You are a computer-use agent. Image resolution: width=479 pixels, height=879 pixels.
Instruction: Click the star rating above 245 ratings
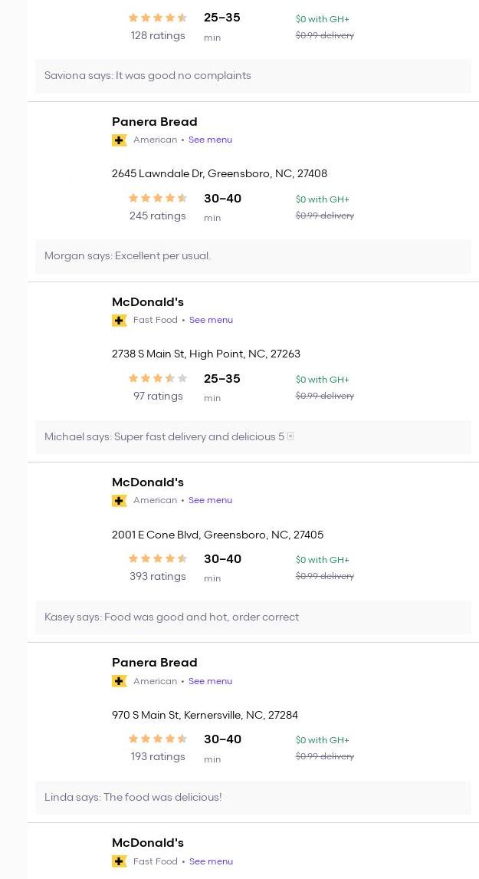pyautogui.click(x=157, y=199)
